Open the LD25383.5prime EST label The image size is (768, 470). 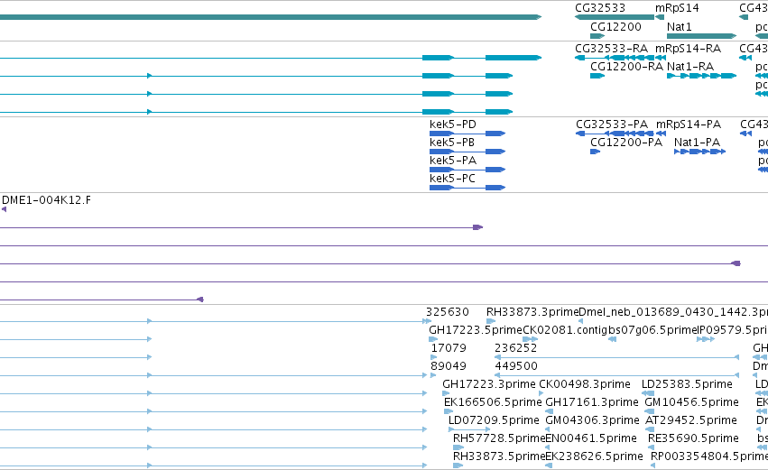tap(687, 385)
